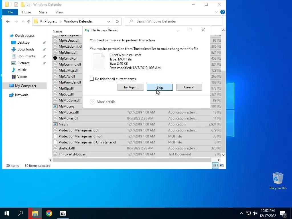Cancel the File Access Denied dialog
The image size is (292, 219).
tap(189, 87)
